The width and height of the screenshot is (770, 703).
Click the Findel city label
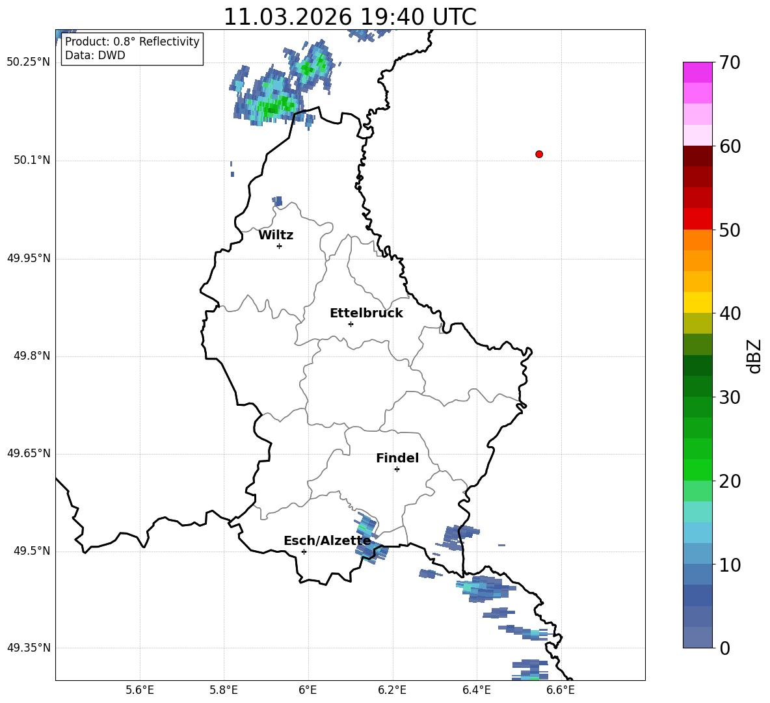(397, 458)
